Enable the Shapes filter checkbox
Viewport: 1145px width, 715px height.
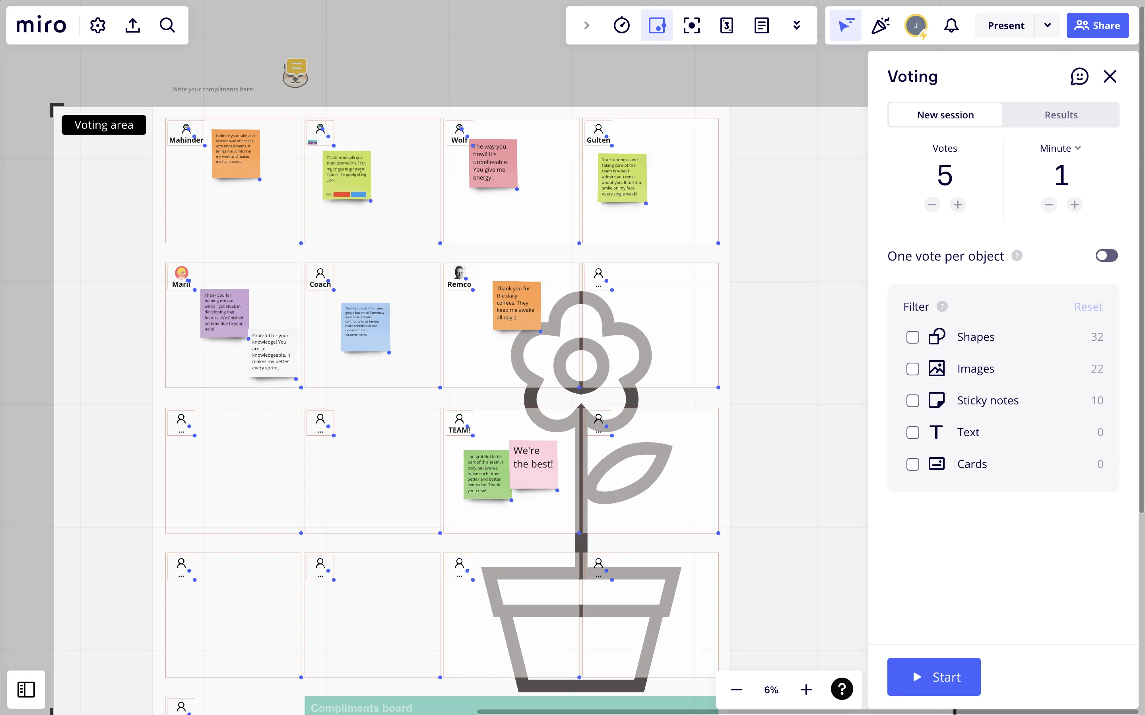[x=912, y=337]
